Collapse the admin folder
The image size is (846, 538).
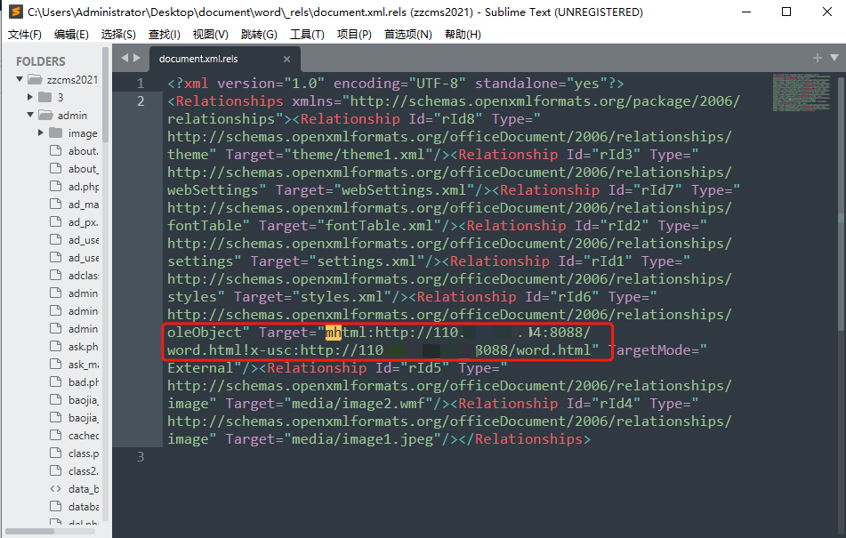pos(30,115)
